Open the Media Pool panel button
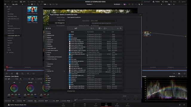Viewport: 191px width, 107px height. pos(32,2)
